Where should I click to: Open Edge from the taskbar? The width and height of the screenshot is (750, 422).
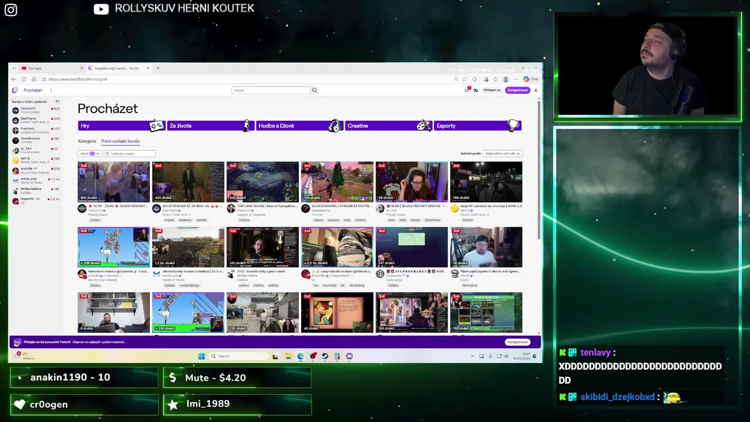[301, 356]
